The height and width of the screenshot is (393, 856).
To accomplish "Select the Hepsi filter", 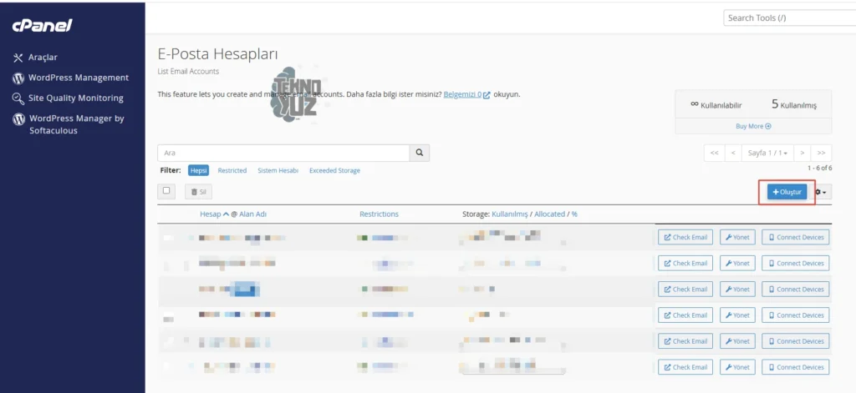I will pyautogui.click(x=199, y=170).
